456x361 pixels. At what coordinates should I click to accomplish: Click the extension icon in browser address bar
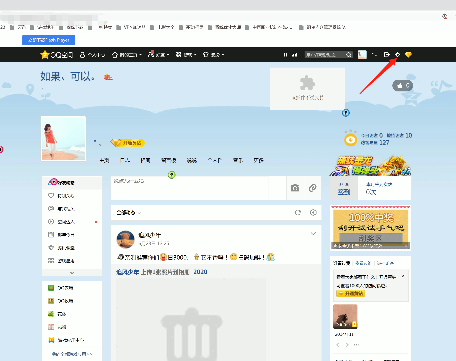point(445,16)
